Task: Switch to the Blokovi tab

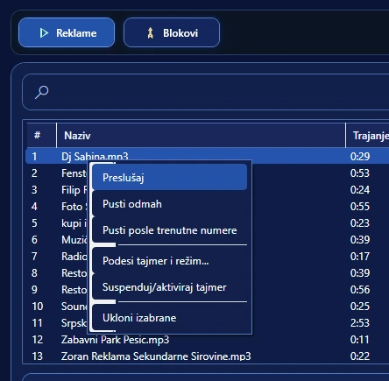Action: (172, 32)
